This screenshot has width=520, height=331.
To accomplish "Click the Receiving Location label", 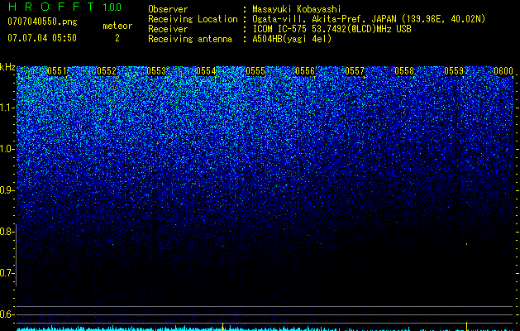I will (193, 19).
